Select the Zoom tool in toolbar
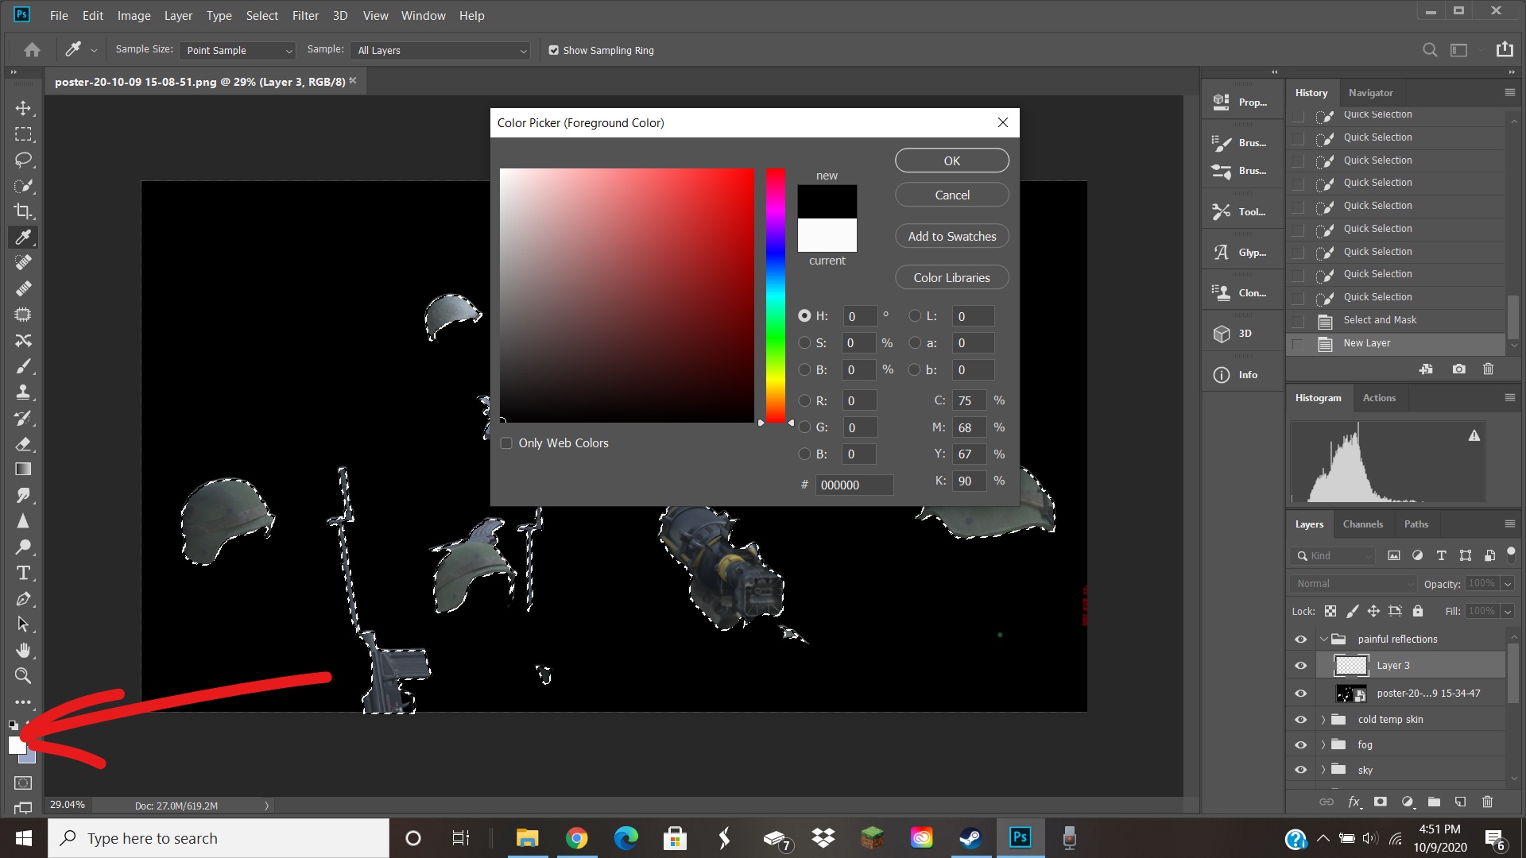The height and width of the screenshot is (858, 1526). click(x=23, y=676)
